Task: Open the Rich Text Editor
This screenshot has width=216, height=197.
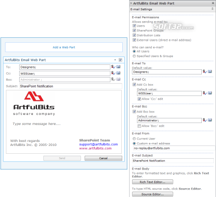Action: pyautogui.click(x=153, y=182)
